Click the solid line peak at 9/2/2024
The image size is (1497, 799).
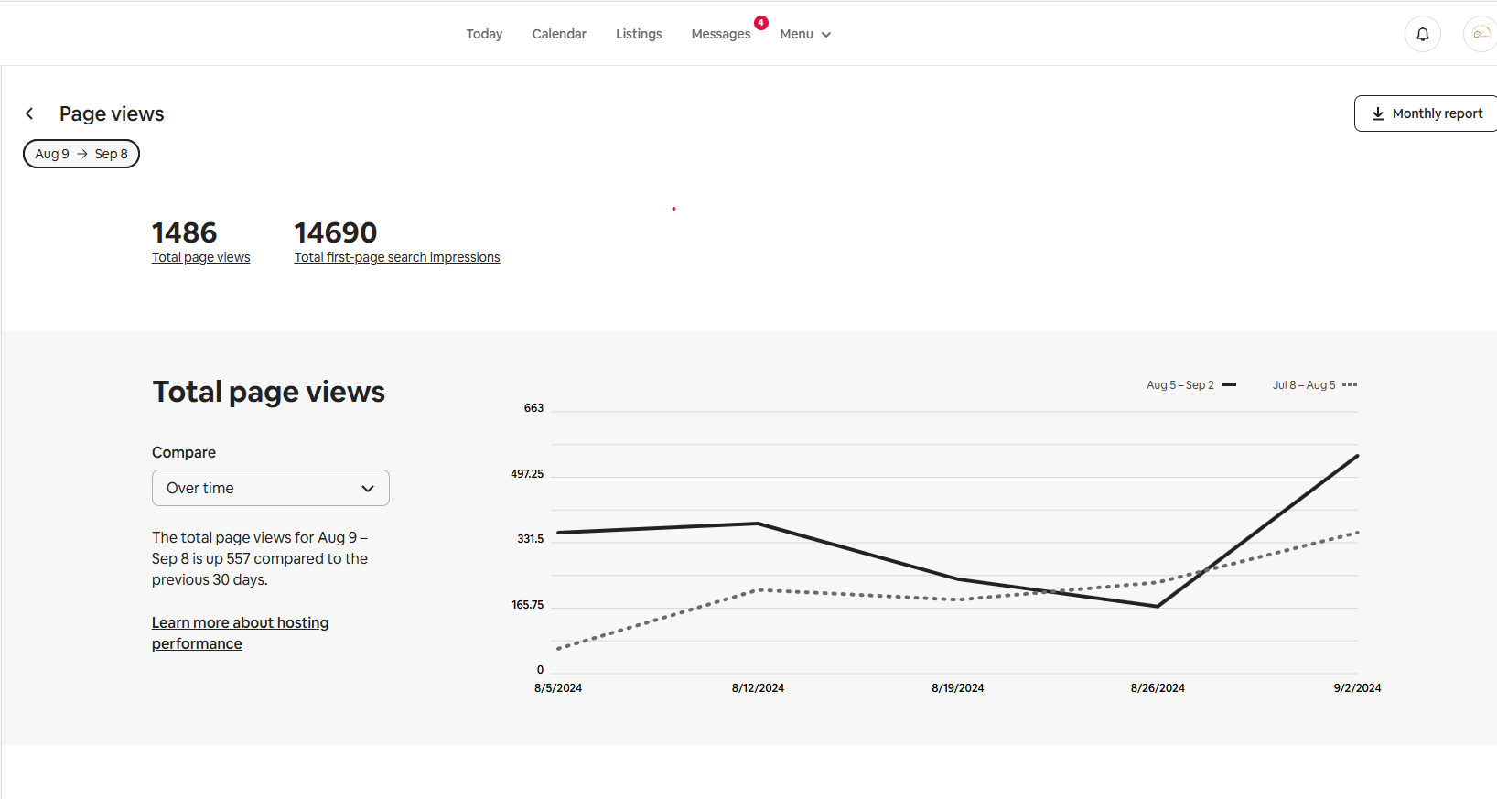coord(1357,456)
